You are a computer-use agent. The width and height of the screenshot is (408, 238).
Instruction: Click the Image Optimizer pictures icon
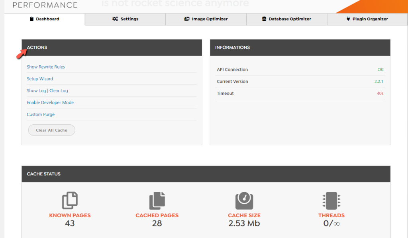(x=187, y=19)
